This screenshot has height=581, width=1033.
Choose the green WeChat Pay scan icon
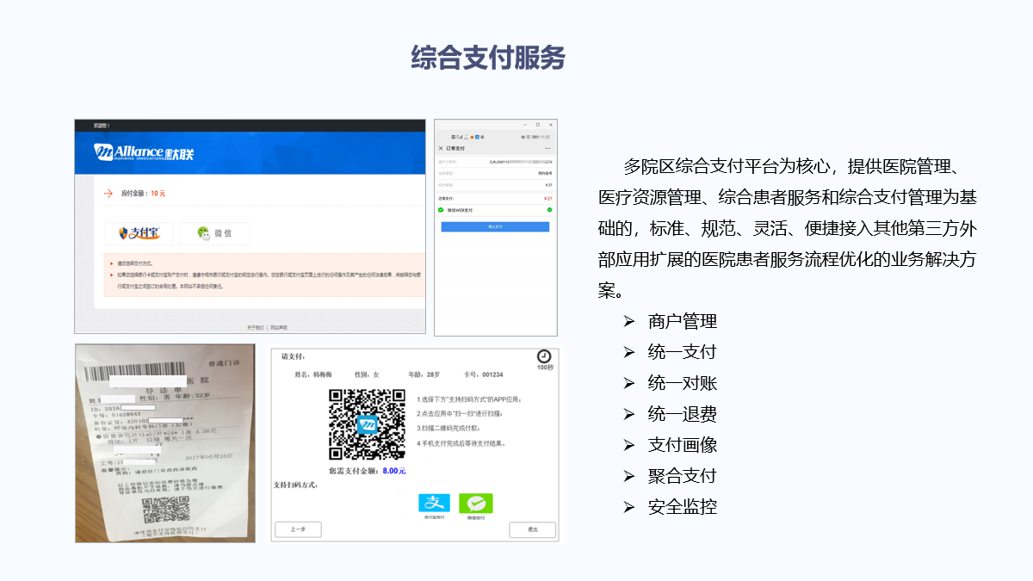pos(475,504)
